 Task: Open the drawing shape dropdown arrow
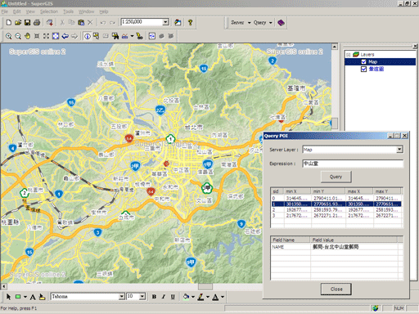[x=25, y=297]
